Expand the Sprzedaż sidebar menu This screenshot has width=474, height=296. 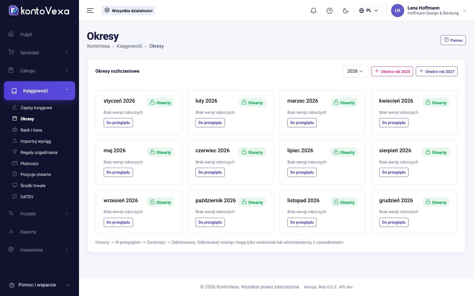pos(39,53)
